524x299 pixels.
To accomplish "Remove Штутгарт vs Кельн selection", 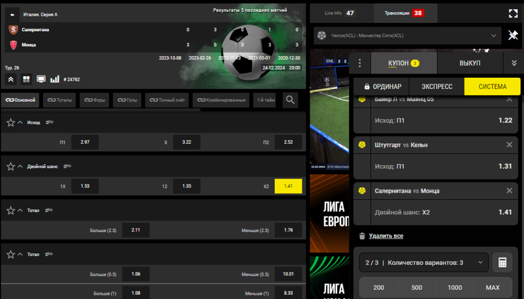I will [x=509, y=145].
